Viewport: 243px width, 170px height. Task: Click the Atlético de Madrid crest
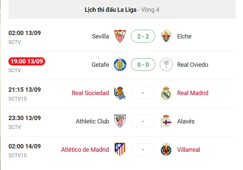coord(120,149)
